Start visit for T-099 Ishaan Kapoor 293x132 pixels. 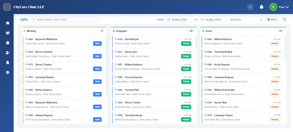[x=97, y=120]
